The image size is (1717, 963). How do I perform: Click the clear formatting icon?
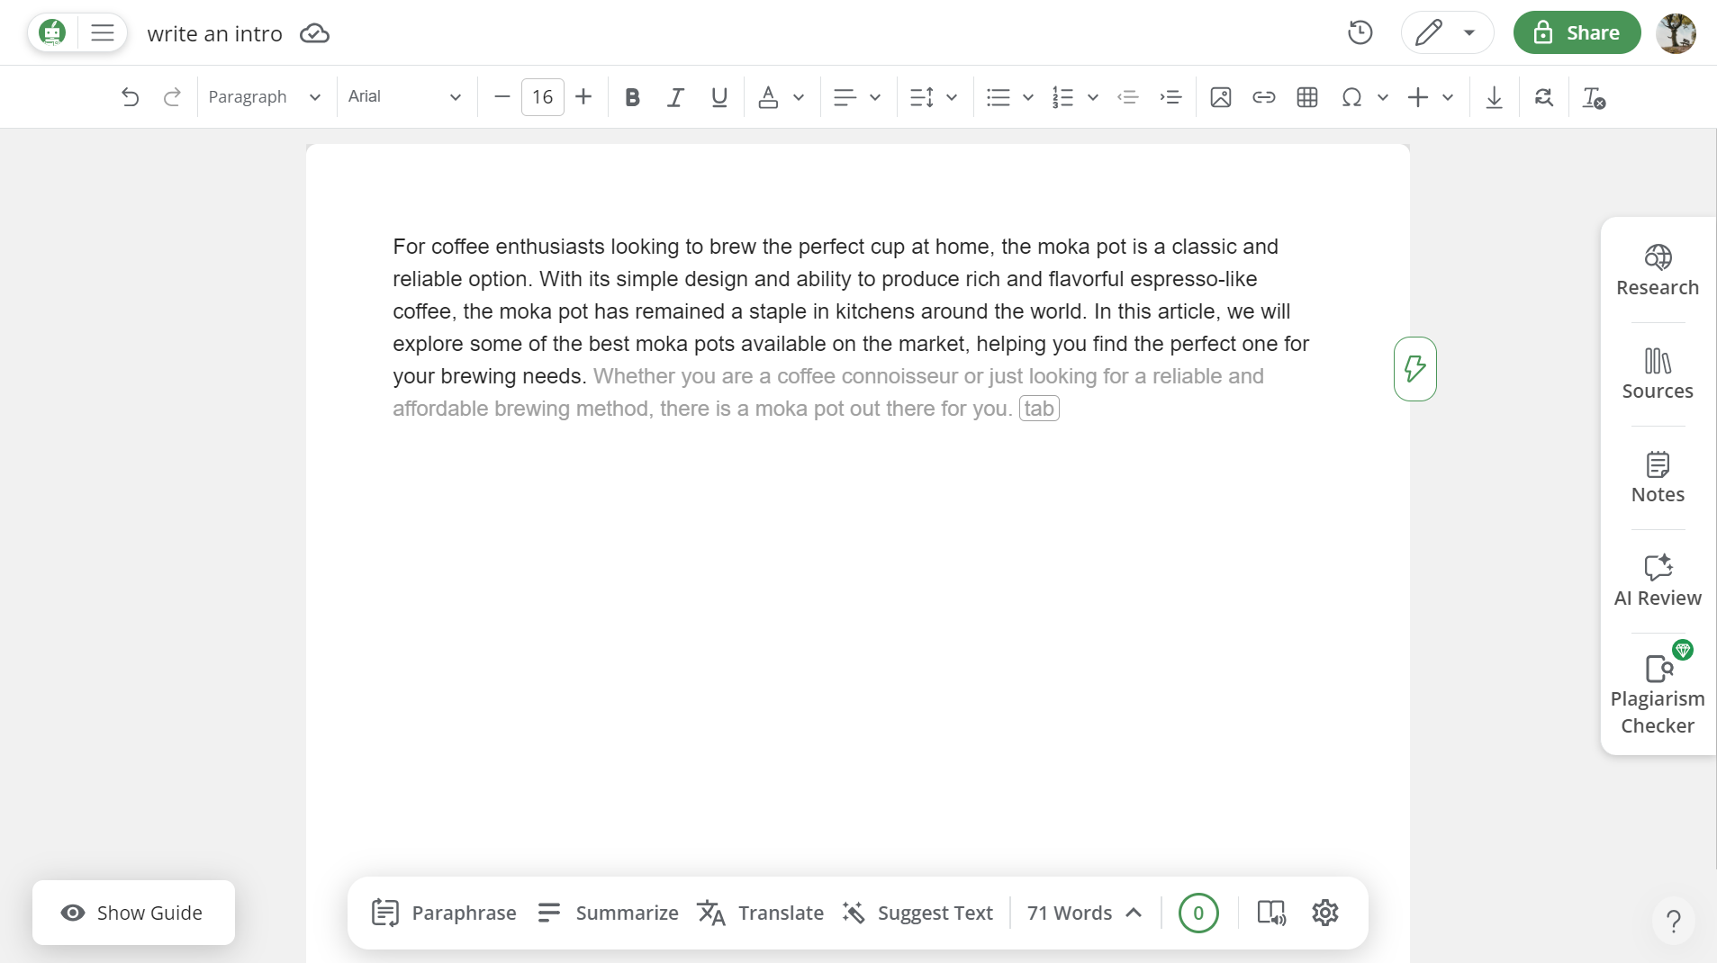(1593, 97)
